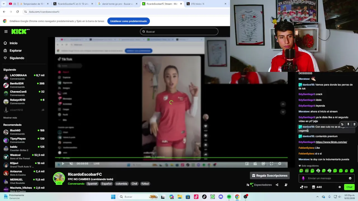Viewport: 358px width, 201px height.
Task: Jump to LIVE in the player
Action: point(96,164)
